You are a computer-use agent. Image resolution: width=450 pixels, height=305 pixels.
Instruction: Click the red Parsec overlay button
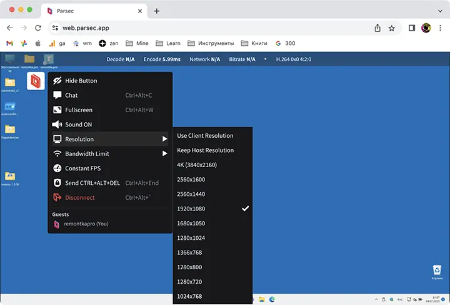click(36, 81)
